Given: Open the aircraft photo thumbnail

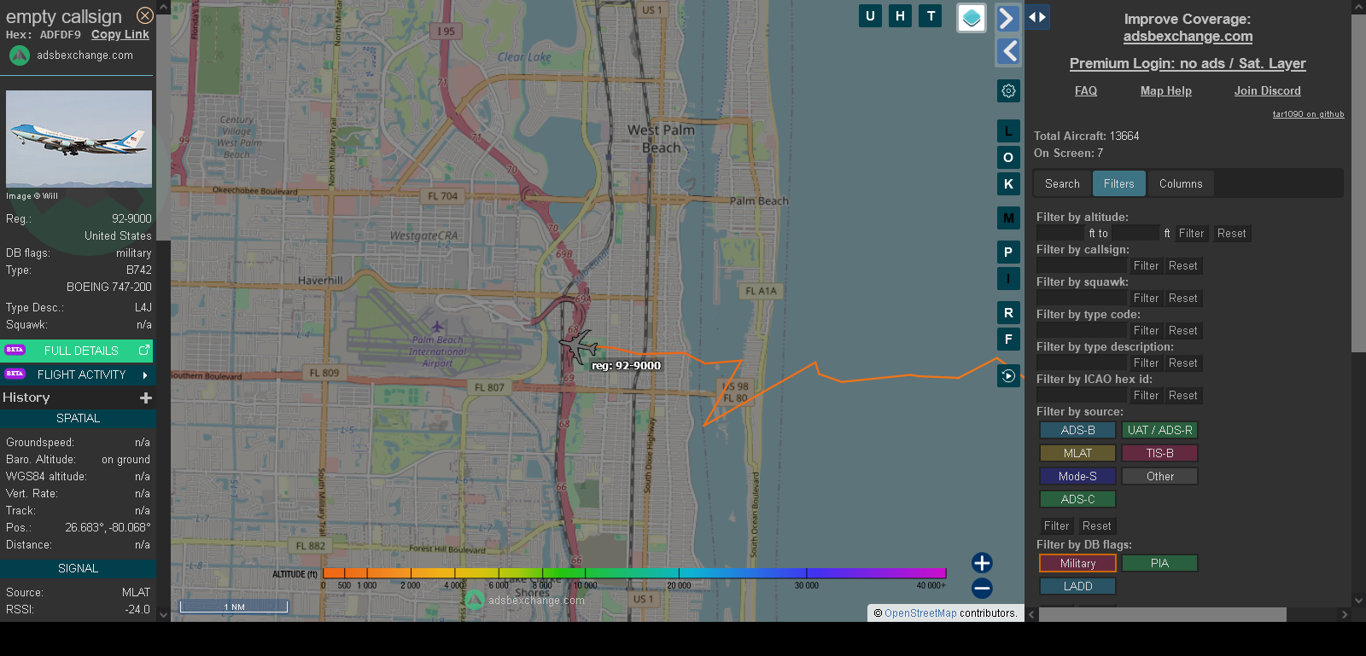Looking at the screenshot, I should point(79,139).
